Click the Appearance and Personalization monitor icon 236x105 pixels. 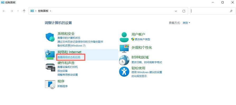[124, 48]
